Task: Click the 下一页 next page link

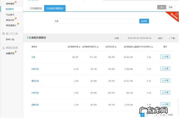Action: [163, 115]
